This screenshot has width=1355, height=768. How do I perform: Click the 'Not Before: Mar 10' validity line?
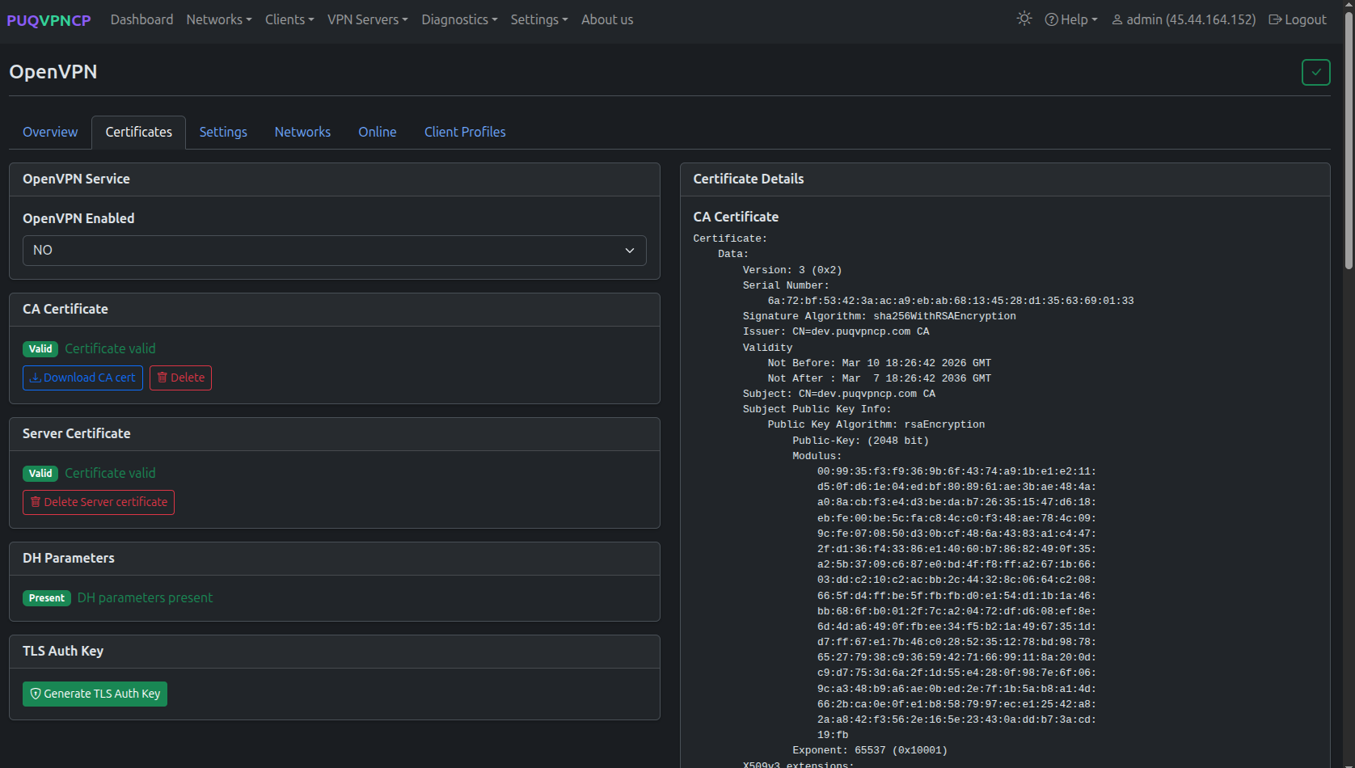pos(880,363)
